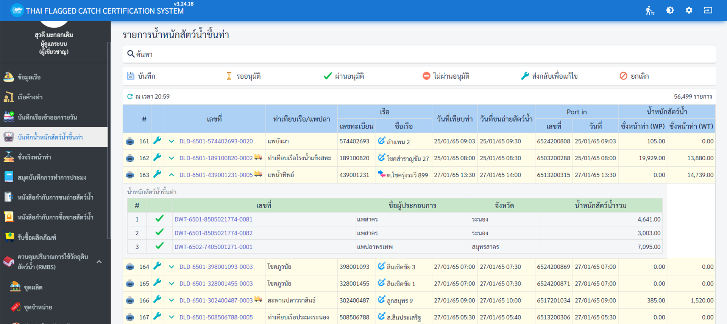
Task: Print row 161 with printer icon
Action: click(x=130, y=141)
